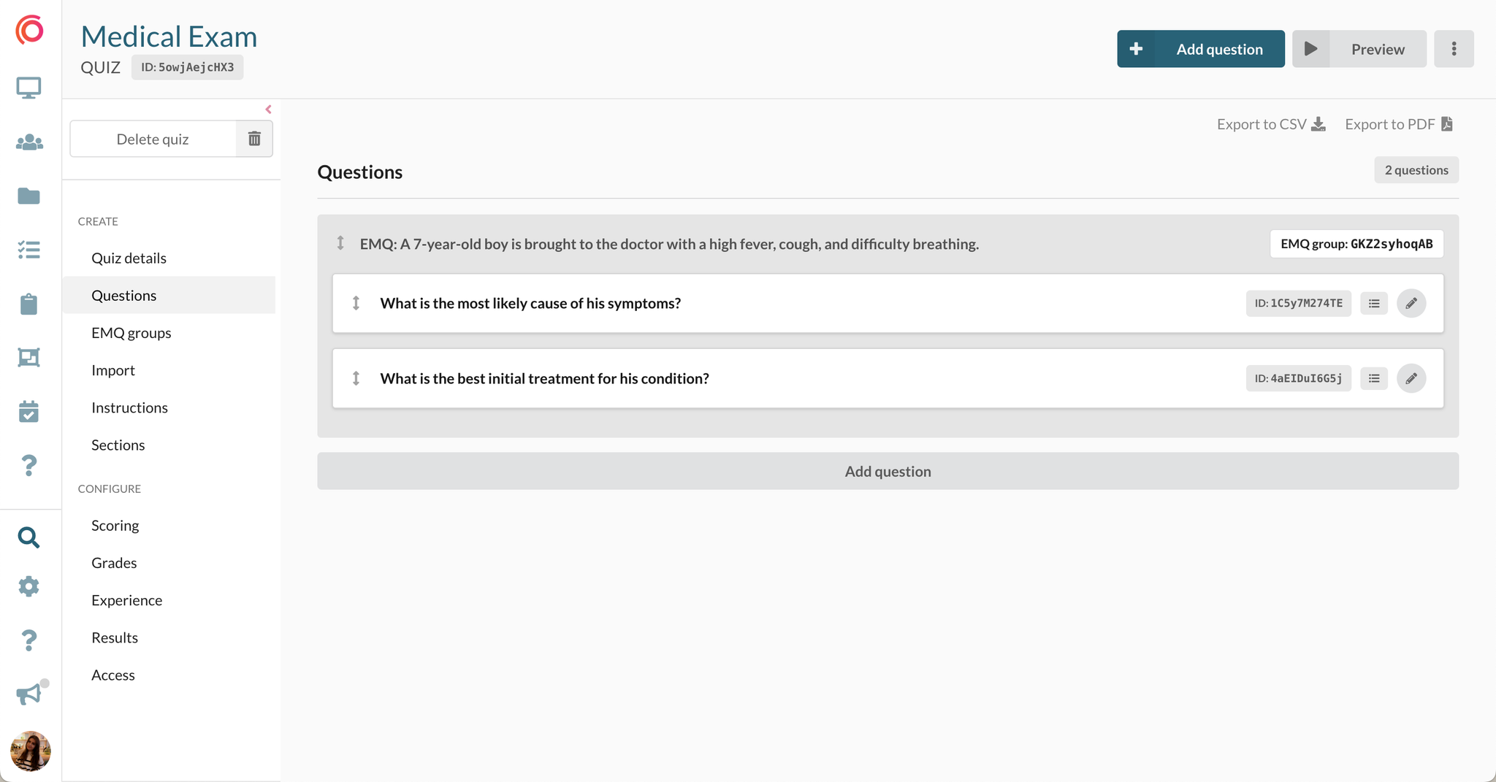
Task: Click the trash icon beside Delete quiz
Action: [x=253, y=138]
